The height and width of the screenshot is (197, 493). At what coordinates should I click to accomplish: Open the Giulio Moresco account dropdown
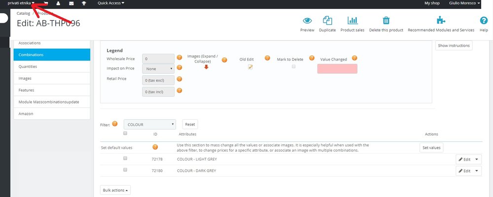coord(465,3)
